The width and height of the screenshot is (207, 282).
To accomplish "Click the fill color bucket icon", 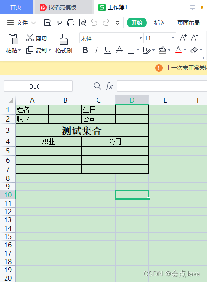I will 163,50.
